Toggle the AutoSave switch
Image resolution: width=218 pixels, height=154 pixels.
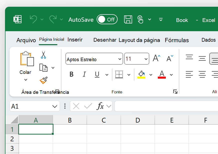point(107,19)
